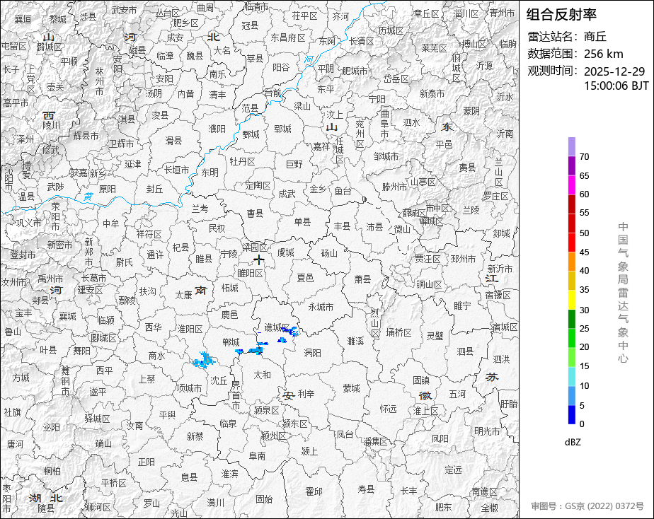Click the legend value 45
Screen dimensions: 654x519
pos(585,252)
